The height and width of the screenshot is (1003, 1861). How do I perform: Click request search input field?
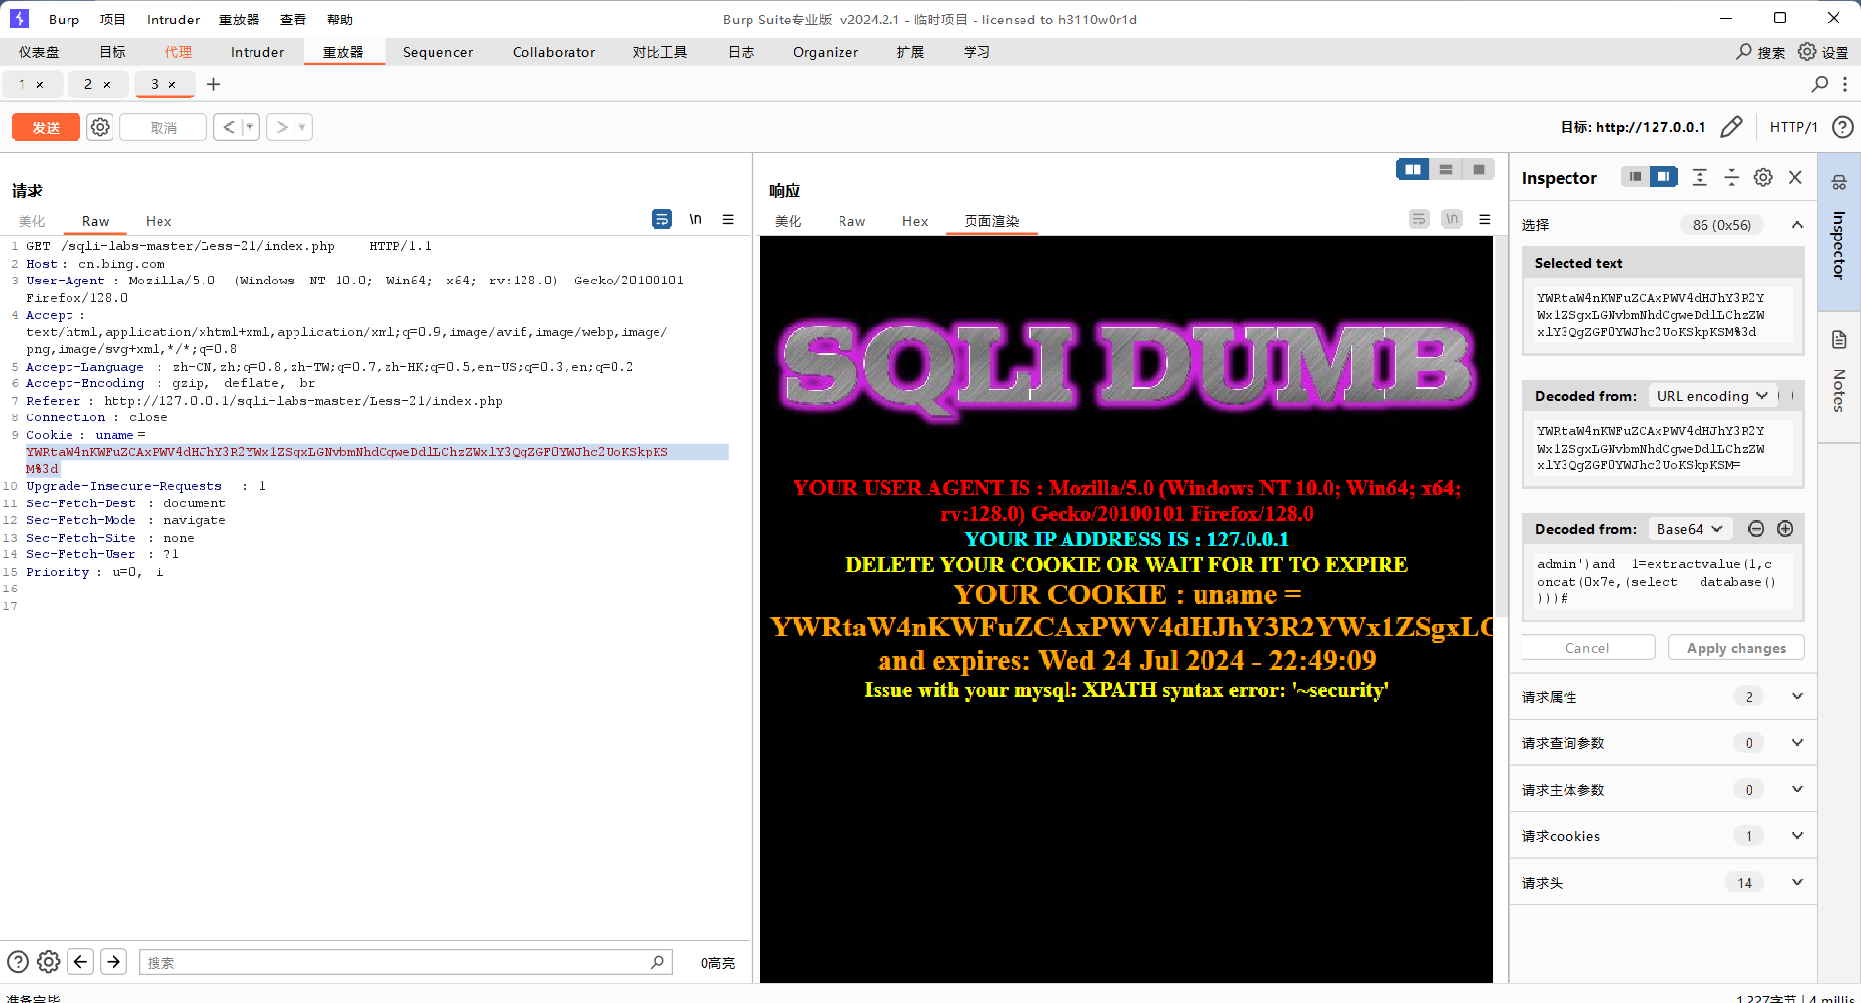404,962
